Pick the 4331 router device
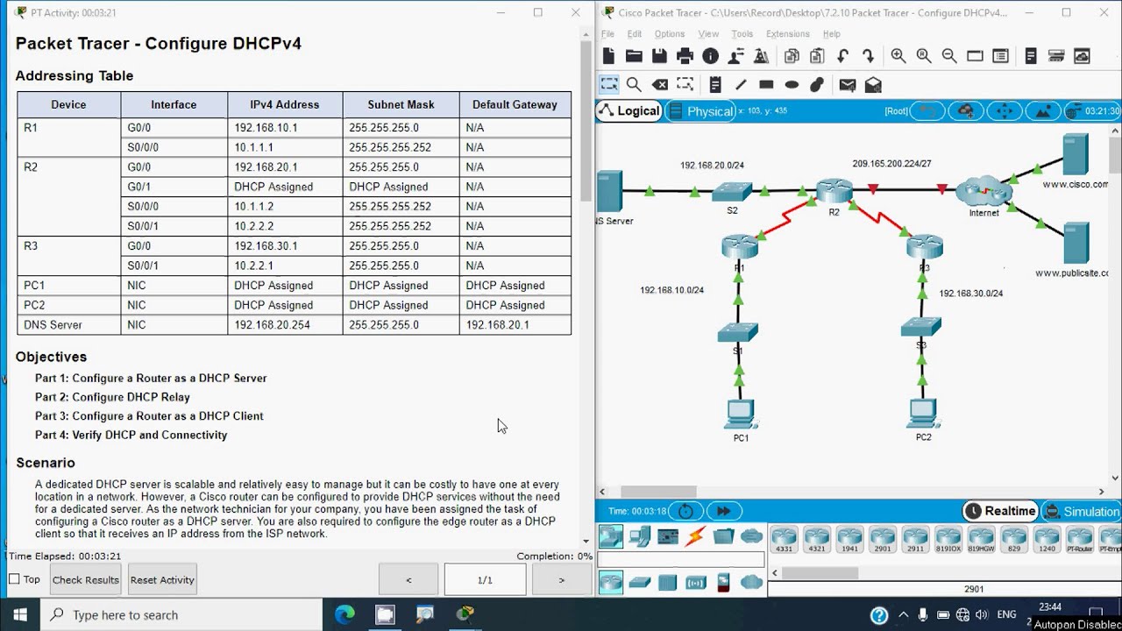This screenshot has width=1122, height=631. click(784, 540)
